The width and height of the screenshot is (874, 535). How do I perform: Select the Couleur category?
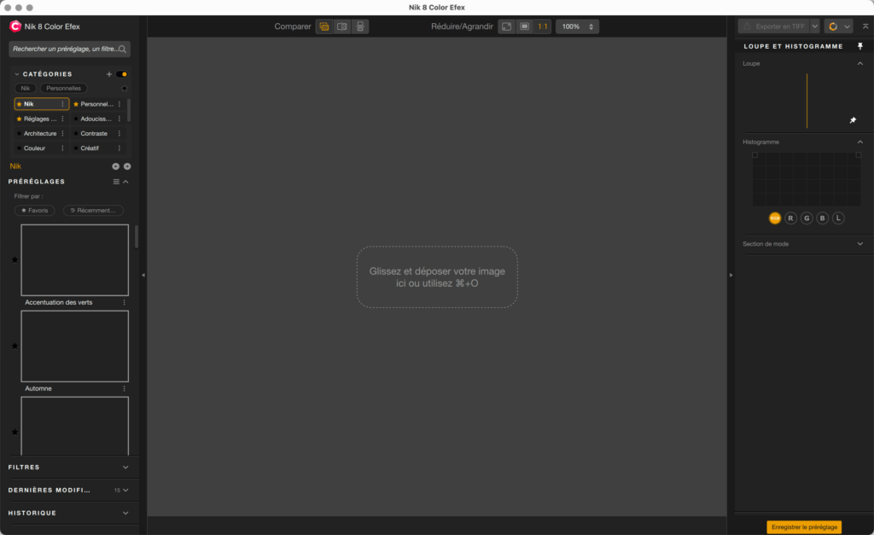[x=34, y=148]
